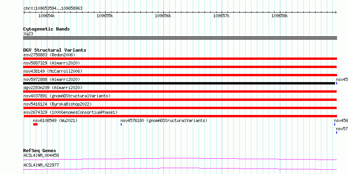Viewport: 348px width, 174px height.
Task: Click the 109654k ruler label
Action: (x=47, y=16)
